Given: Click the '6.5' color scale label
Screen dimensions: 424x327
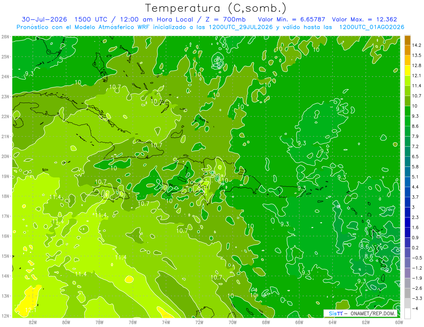Looking at the screenshot, I should click(x=416, y=156).
